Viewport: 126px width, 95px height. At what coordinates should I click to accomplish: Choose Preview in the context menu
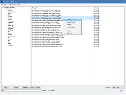[72, 24]
